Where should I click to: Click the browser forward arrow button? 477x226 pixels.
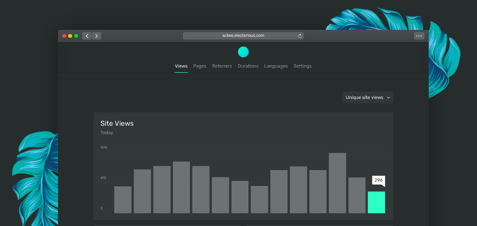(97, 36)
